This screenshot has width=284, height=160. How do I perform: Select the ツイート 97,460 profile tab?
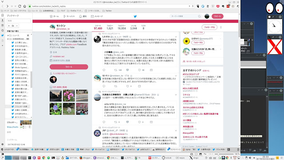(98, 27)
